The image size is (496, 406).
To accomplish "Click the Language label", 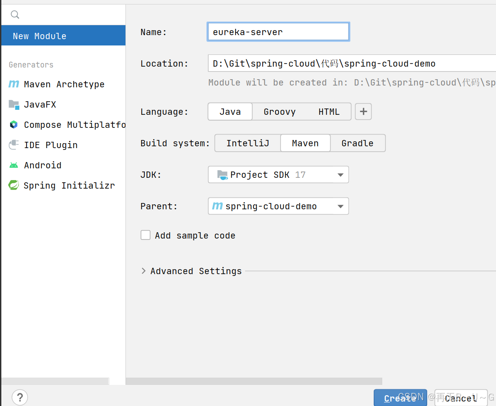I will point(164,112).
